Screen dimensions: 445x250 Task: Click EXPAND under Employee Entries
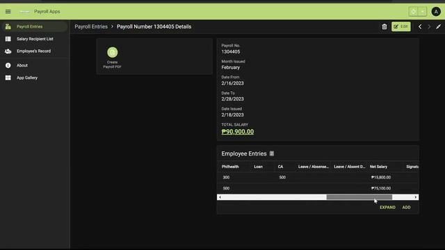(x=387, y=208)
